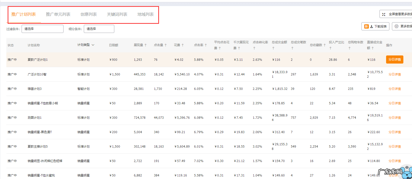
Task: Sort by 总收藏数 arrow icon
Action: click(x=324, y=45)
